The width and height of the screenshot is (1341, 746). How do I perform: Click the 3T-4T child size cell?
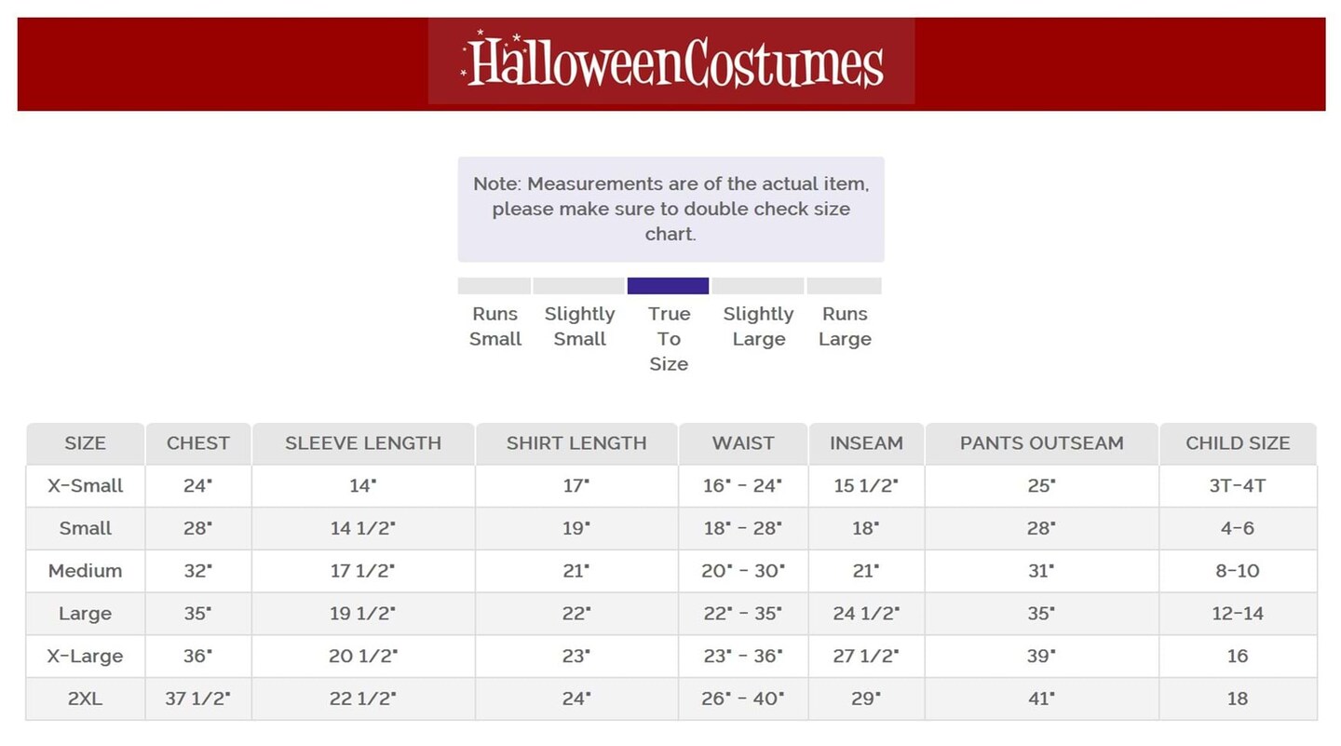pos(1238,486)
